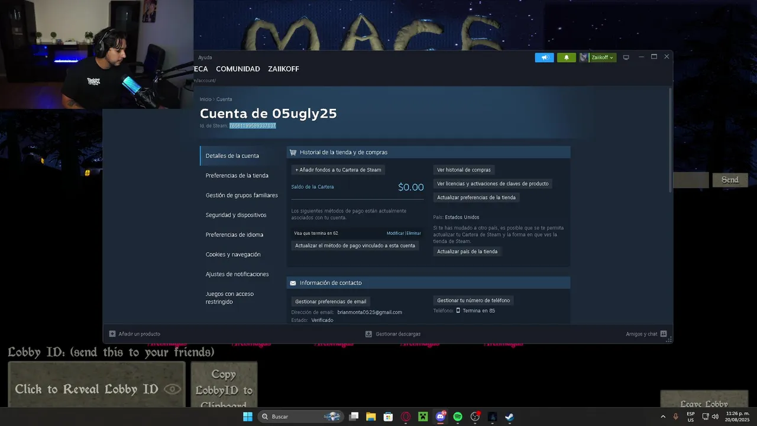Expand the Zaiikoff account dropdown
The width and height of the screenshot is (757, 426).
(603, 57)
